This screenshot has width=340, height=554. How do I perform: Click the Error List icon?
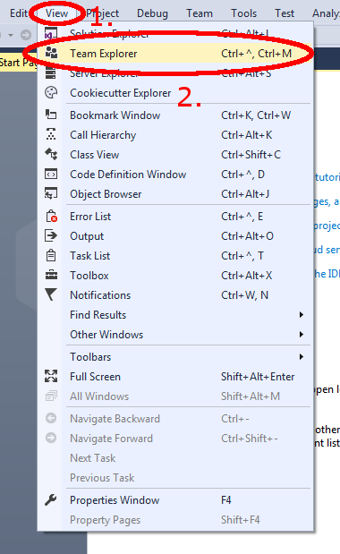tap(52, 217)
